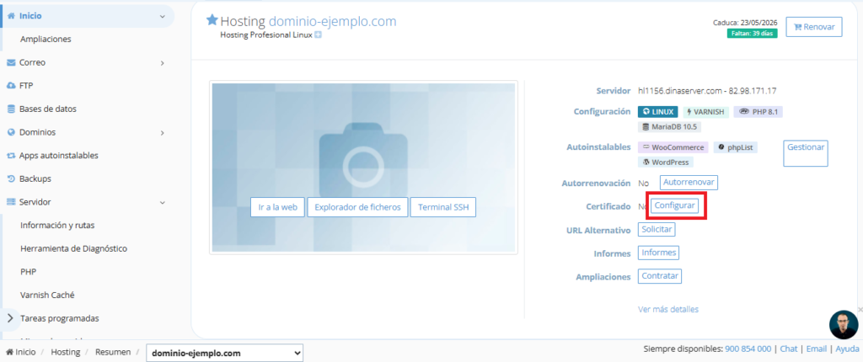Viewport: 863px width, 362px height.
Task: Open the Chat link
Action: click(x=789, y=349)
